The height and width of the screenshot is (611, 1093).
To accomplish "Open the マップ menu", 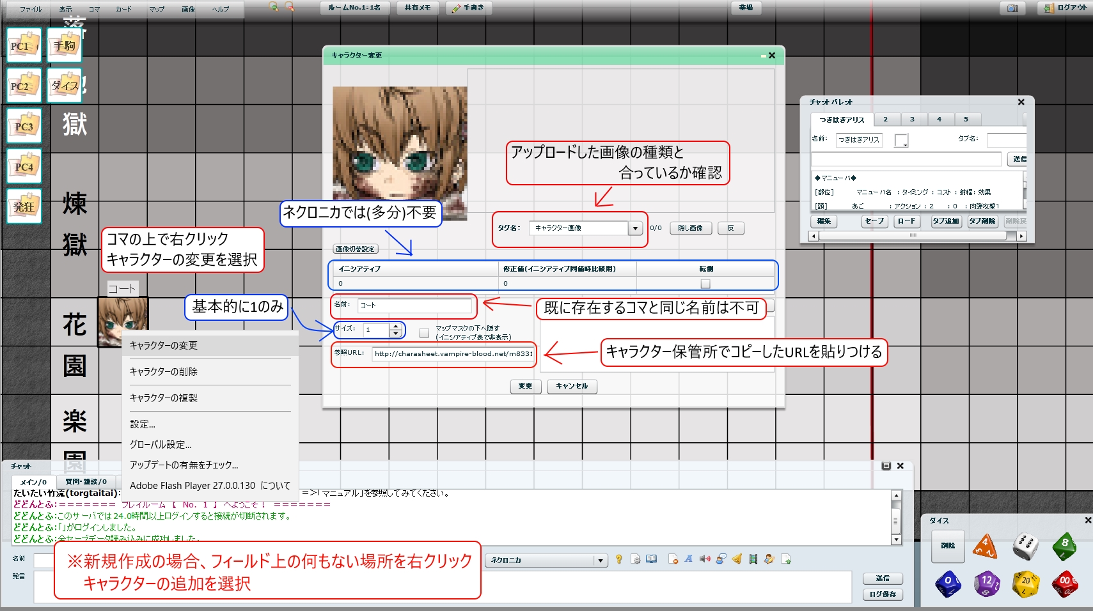I will (x=157, y=10).
